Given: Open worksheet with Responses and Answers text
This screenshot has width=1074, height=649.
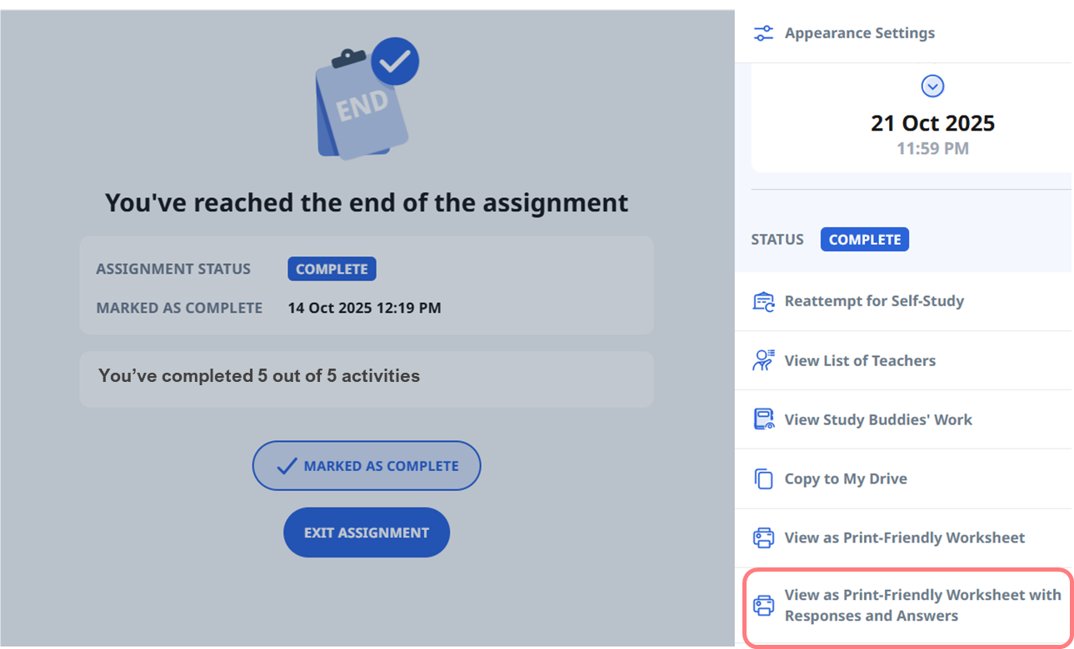Looking at the screenshot, I should coord(922,606).
